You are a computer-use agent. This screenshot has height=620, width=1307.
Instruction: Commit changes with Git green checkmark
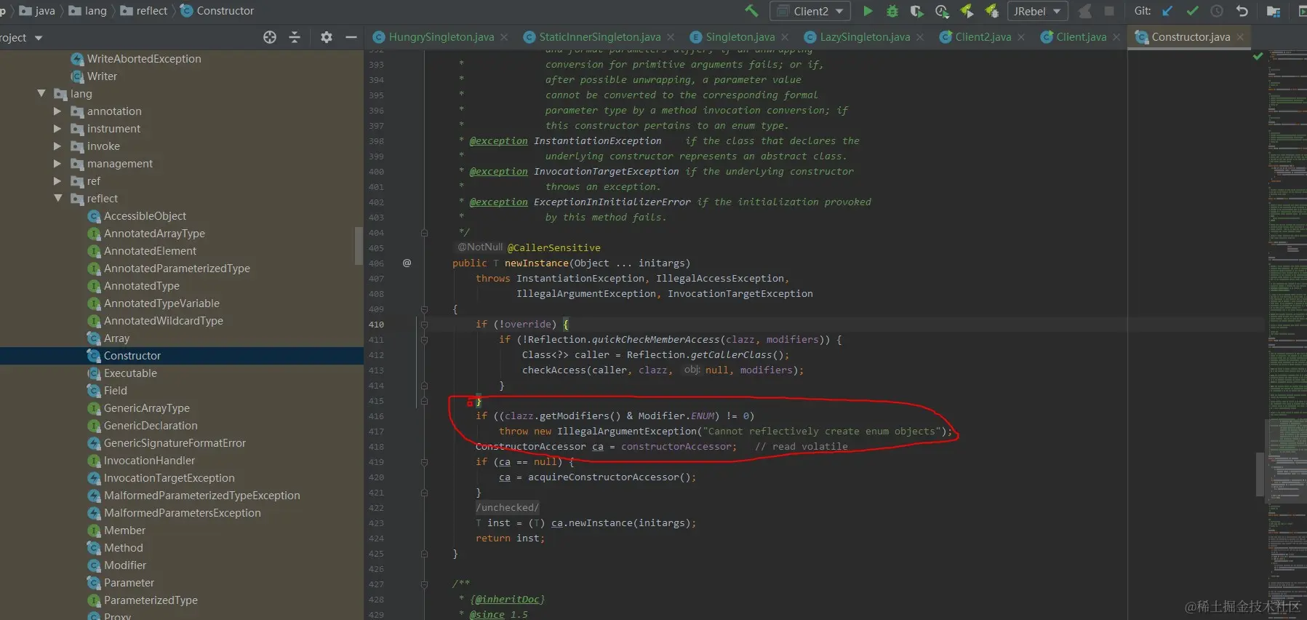point(1192,11)
